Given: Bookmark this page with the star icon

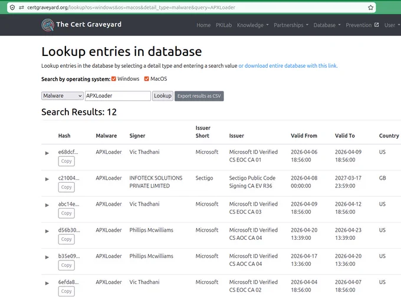Looking at the screenshot, I should point(370,8).
